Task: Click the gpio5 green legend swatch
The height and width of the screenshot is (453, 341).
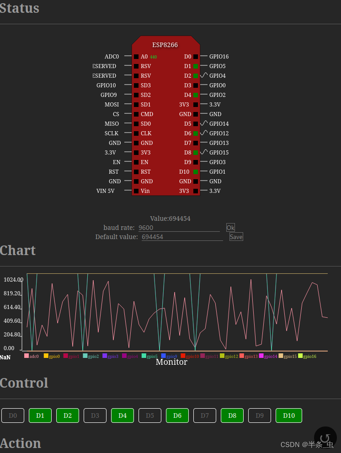Action: tap(144, 356)
